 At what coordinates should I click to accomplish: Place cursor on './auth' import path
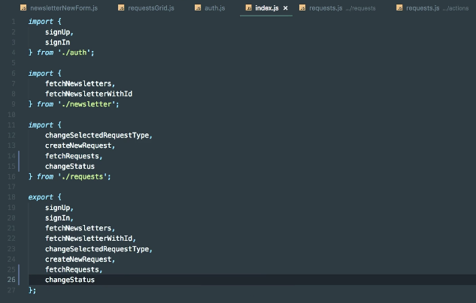pyautogui.click(x=74, y=52)
